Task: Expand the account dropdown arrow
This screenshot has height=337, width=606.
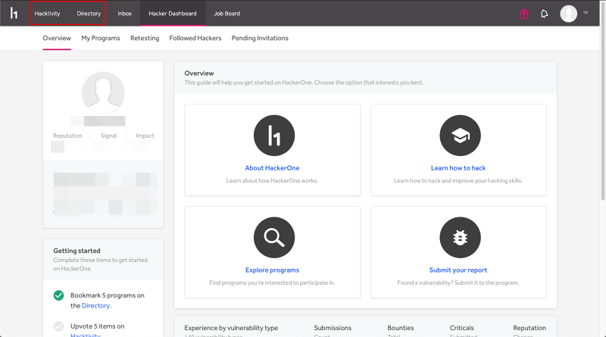Action: (x=586, y=13)
